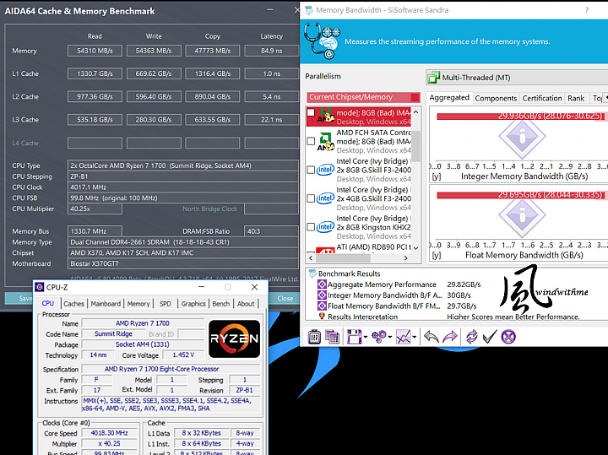Screen dimensions: 608x455
Task: Click the Multi-Threaded (MT) chip icon
Action: pyautogui.click(x=433, y=78)
